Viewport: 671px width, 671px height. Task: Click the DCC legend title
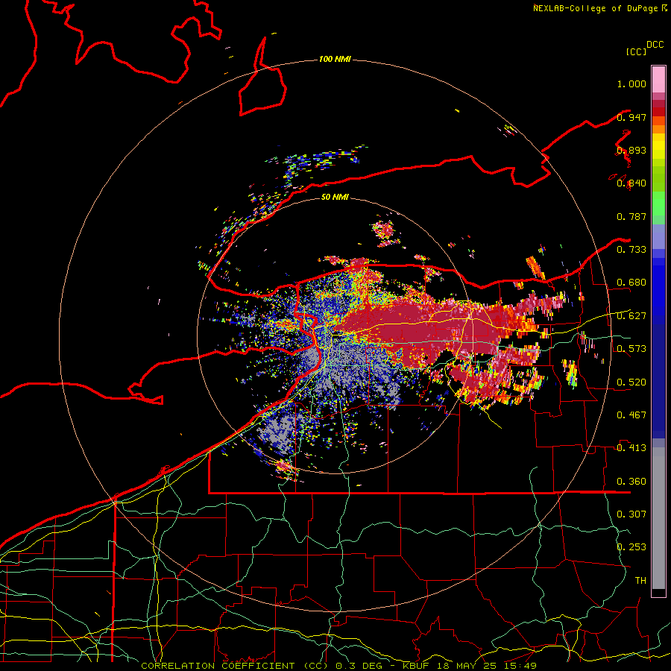point(655,45)
